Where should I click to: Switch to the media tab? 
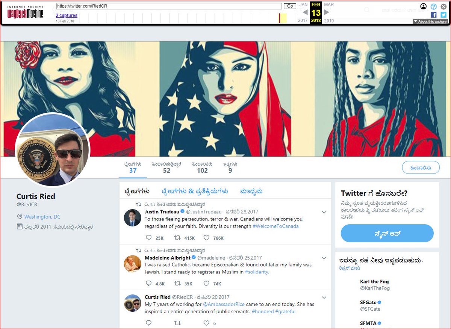point(251,191)
